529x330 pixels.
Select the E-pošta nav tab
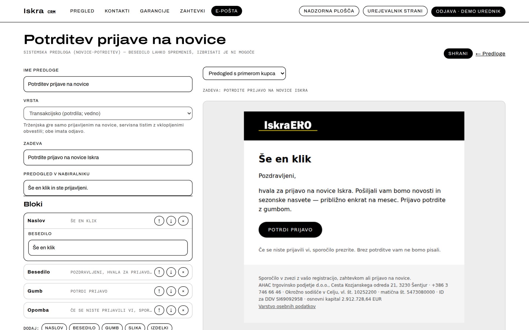pos(227,11)
